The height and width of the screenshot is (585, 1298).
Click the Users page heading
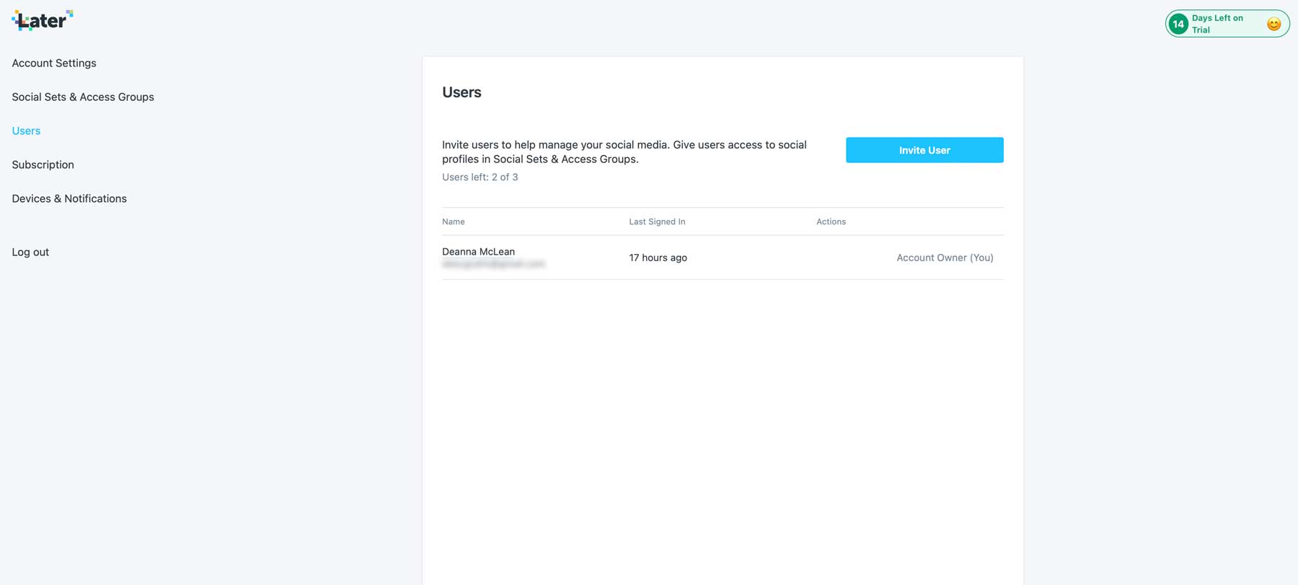tap(462, 92)
